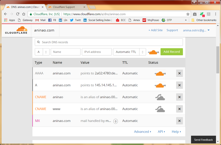Toggle proxy cloud in new record row
221x145 pixels.
153,52
